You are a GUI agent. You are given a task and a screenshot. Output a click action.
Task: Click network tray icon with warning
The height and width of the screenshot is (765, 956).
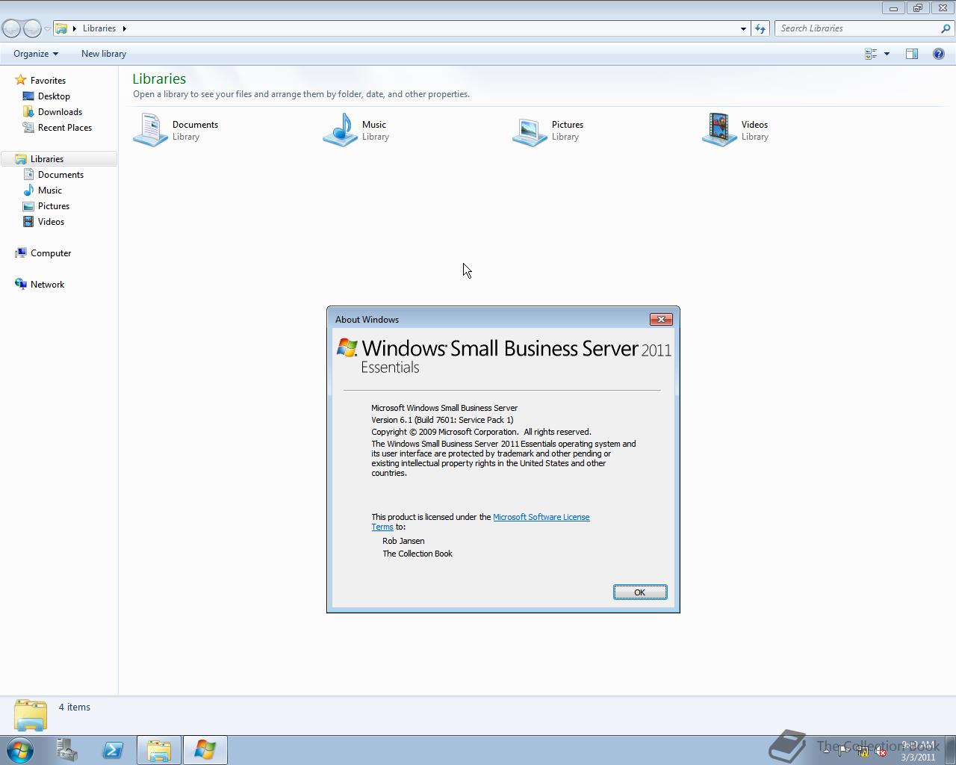863,752
